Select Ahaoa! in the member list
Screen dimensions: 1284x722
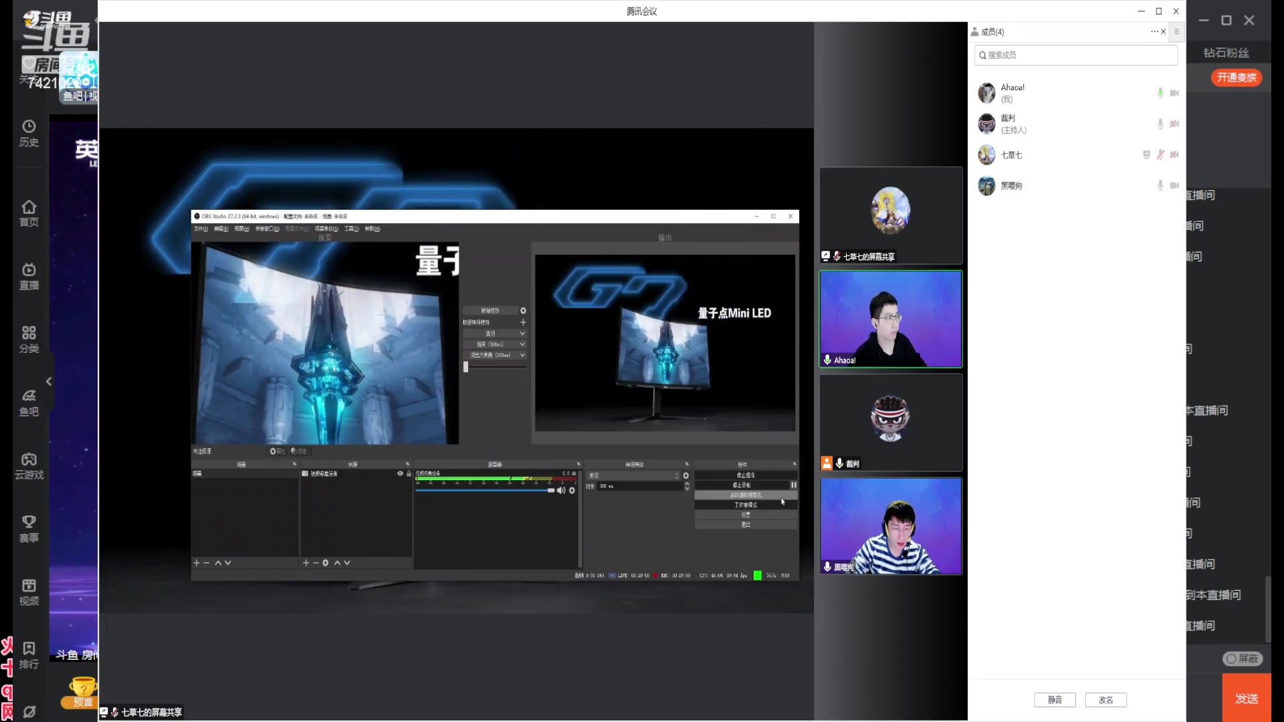click(x=1076, y=93)
